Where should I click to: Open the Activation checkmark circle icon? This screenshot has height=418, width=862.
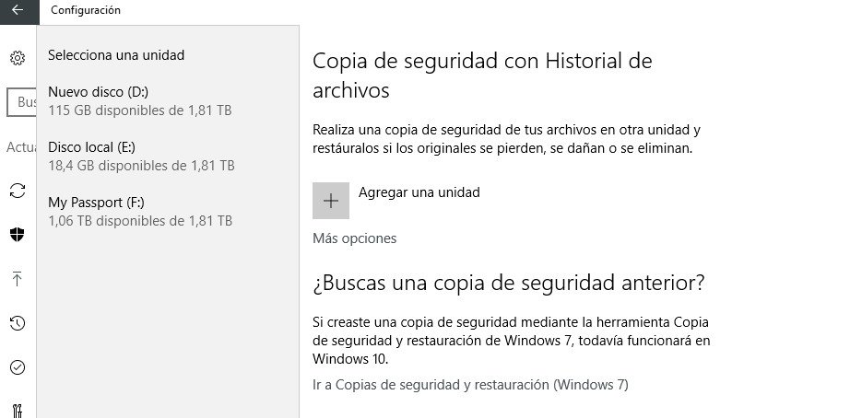tap(18, 367)
